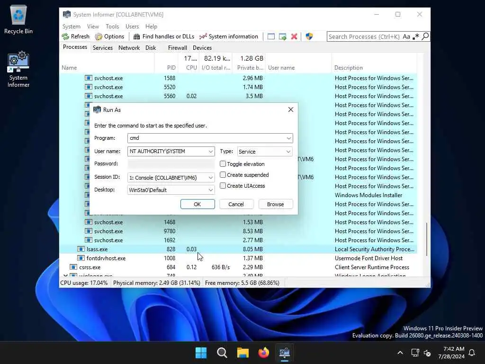Image resolution: width=485 pixels, height=364 pixels.
Task: Click the find window and thread icon
Action: coord(282,36)
